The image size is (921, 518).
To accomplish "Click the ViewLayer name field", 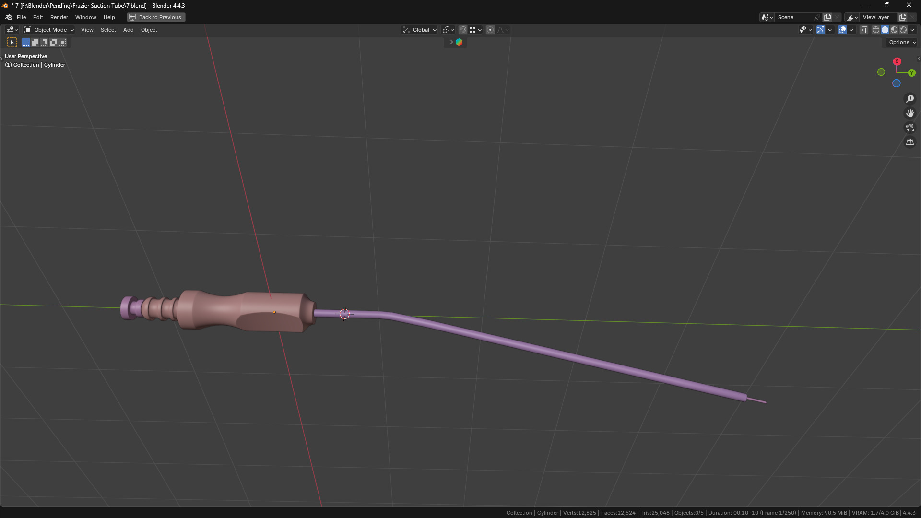I will [879, 17].
